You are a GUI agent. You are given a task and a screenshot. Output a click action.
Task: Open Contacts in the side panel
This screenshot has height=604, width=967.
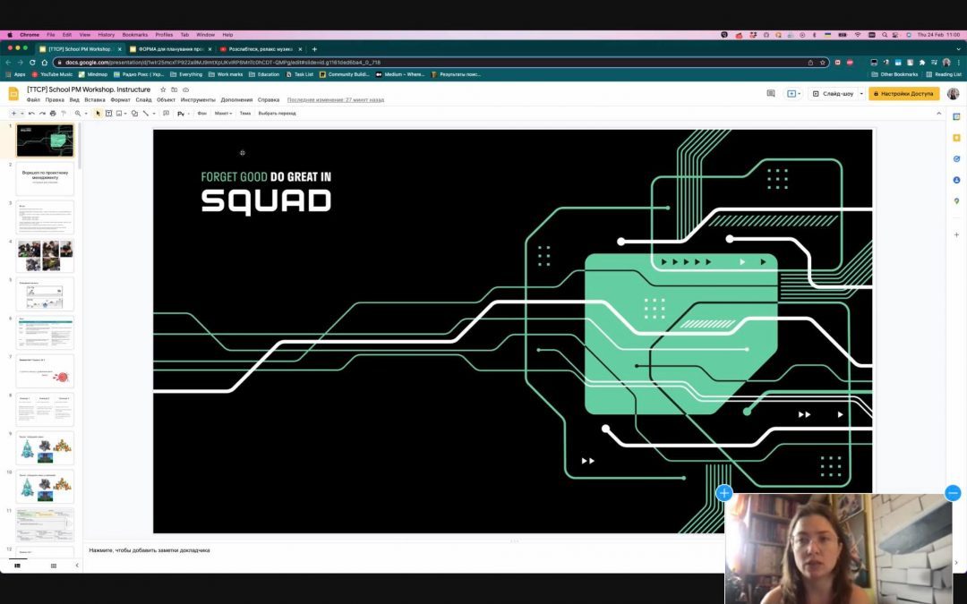(x=956, y=180)
